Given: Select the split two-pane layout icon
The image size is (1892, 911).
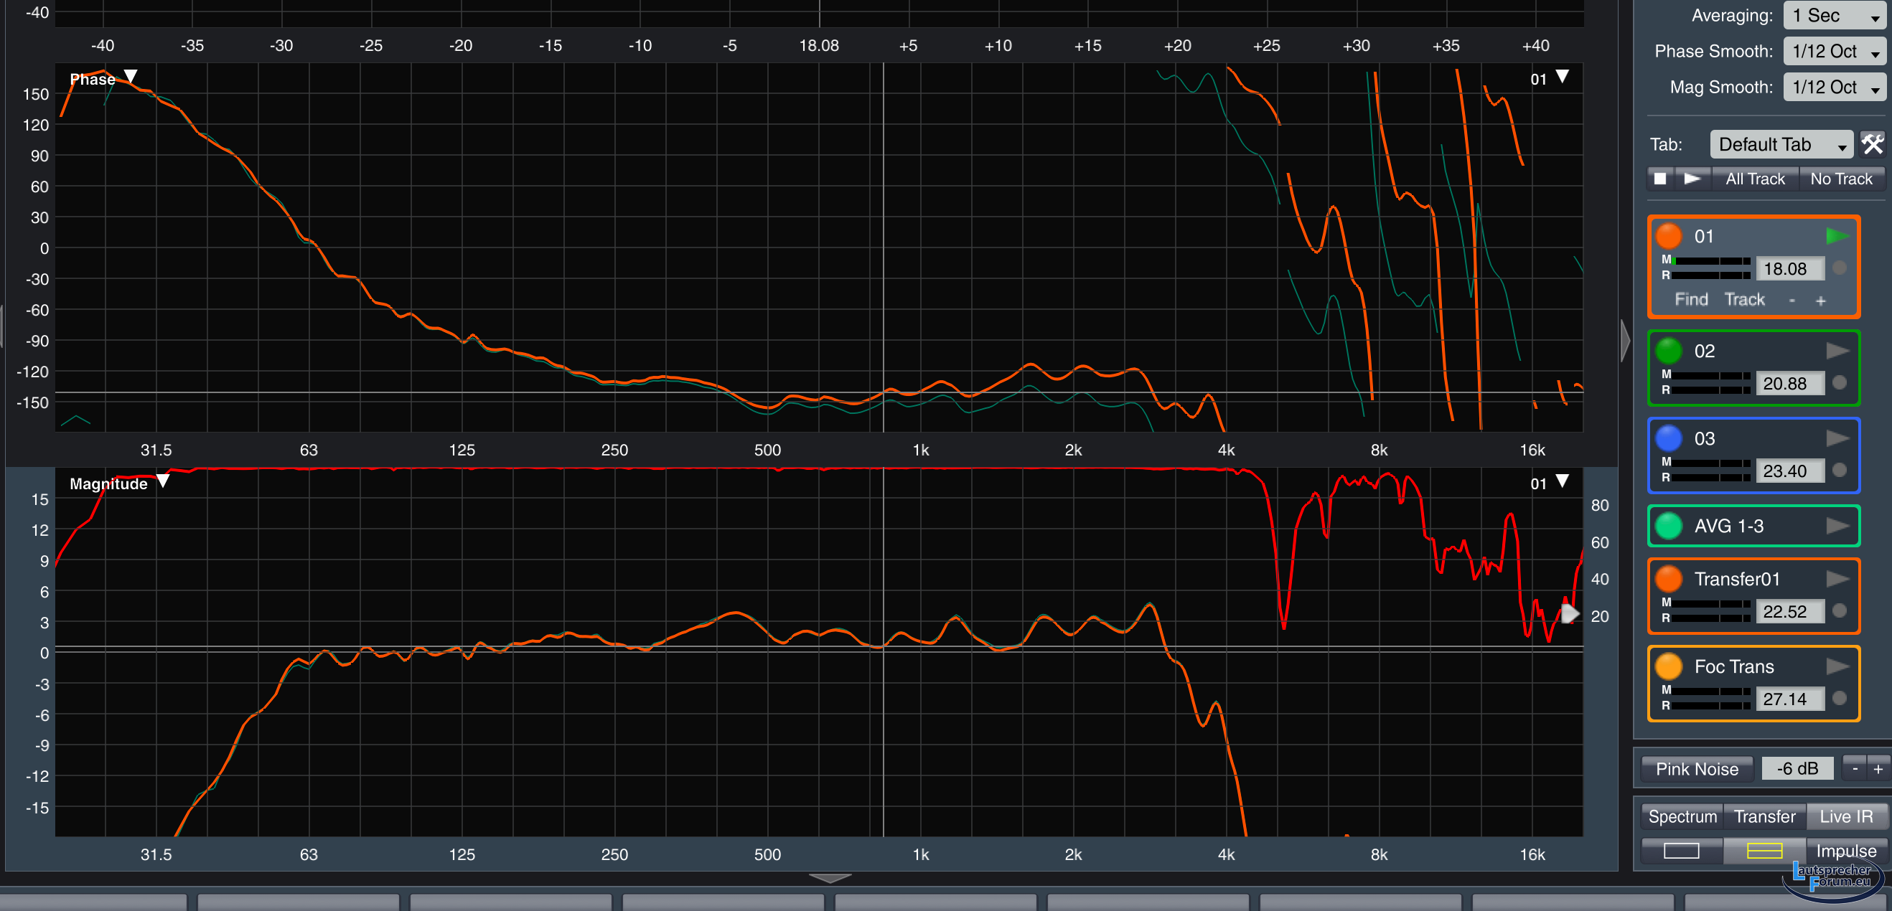Looking at the screenshot, I should point(1764,851).
